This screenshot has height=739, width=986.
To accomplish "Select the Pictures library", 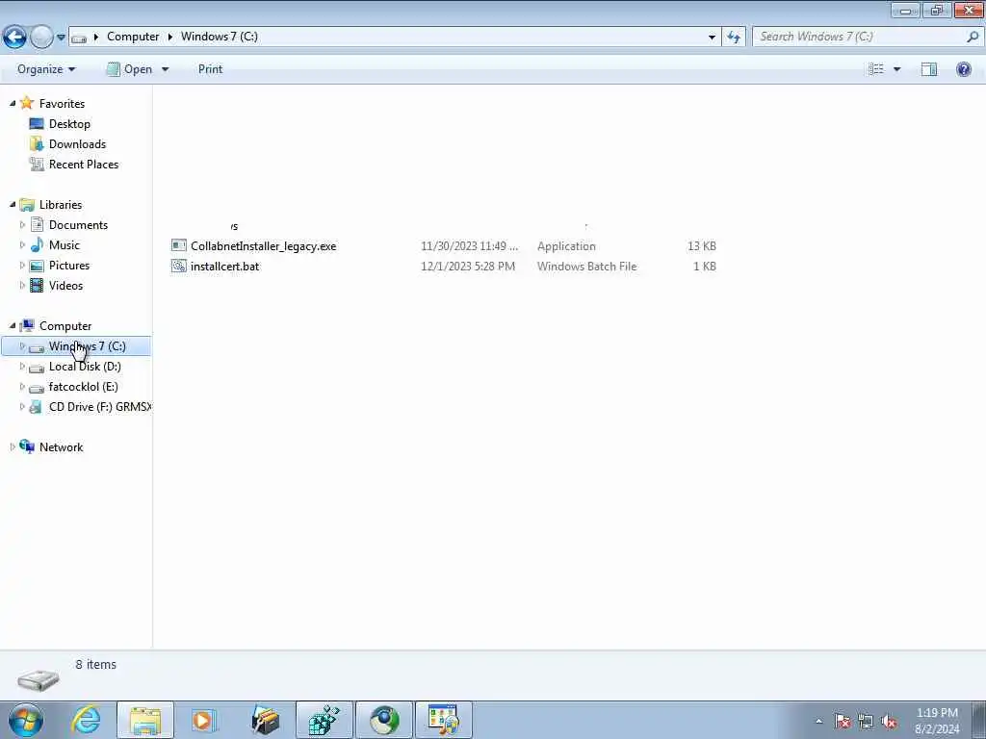I will point(69,266).
